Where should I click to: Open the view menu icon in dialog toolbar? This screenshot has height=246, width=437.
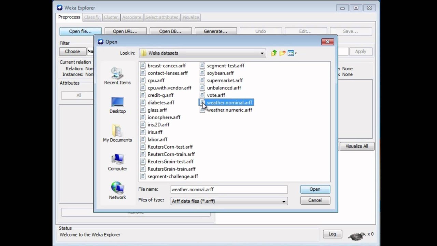pos(292,53)
